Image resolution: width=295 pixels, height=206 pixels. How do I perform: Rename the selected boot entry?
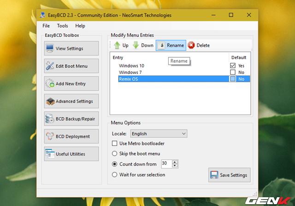pos(171,45)
